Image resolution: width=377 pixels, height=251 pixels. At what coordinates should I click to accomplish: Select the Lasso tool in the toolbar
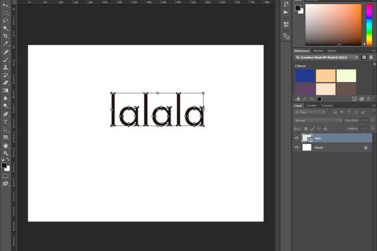point(6,20)
